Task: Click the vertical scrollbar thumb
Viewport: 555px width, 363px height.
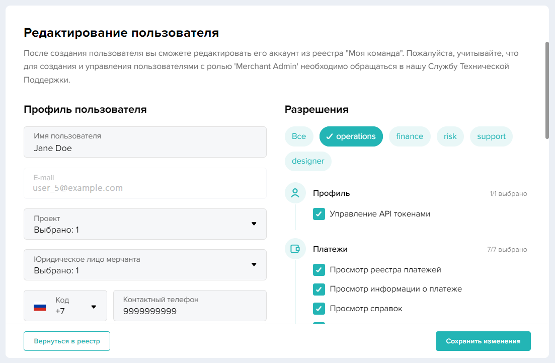Action: [x=547, y=90]
